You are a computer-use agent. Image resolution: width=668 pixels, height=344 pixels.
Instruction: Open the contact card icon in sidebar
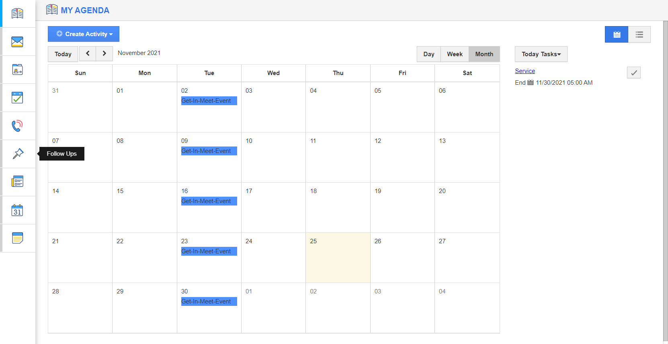17,70
